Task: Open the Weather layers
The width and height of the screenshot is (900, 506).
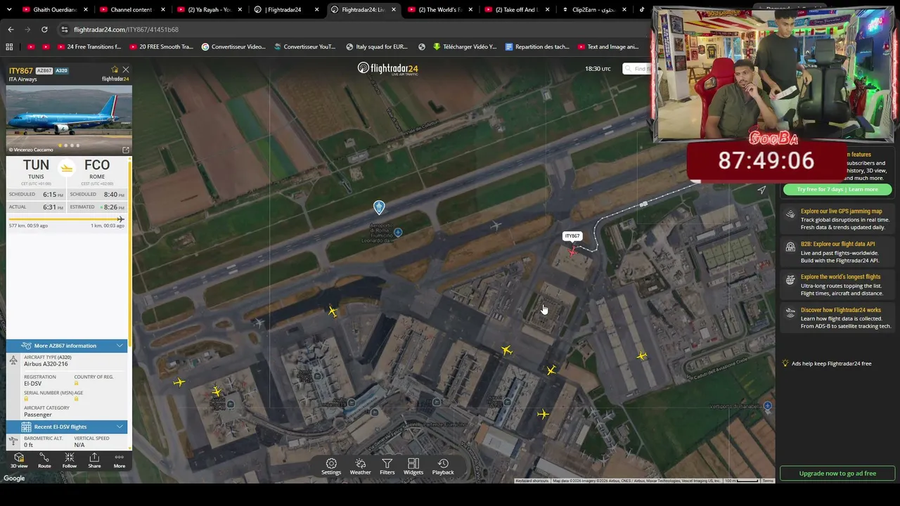Action: tap(360, 467)
